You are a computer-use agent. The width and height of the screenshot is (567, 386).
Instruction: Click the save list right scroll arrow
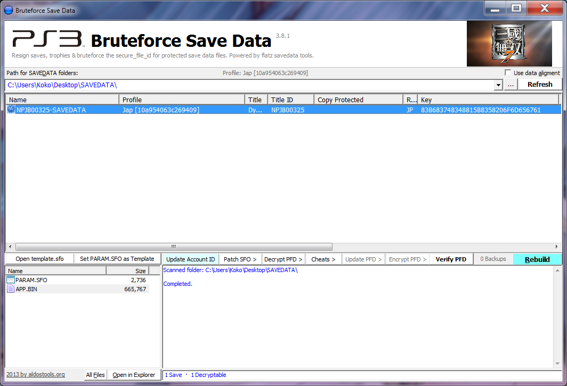coord(556,247)
